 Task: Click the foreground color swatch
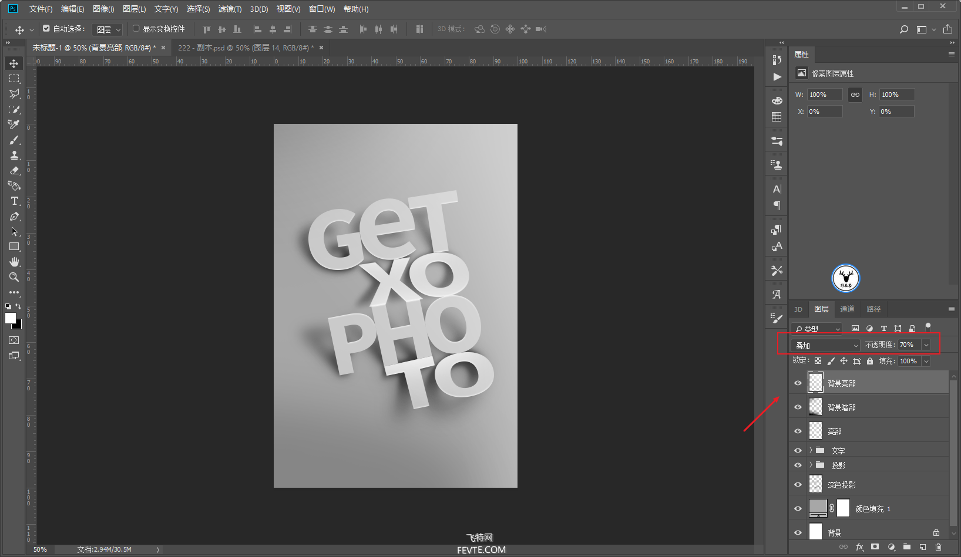tap(11, 318)
